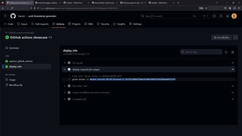Switch to the repository Settings tab
Viewport: 242px width, 136px height.
click(x=135, y=24)
